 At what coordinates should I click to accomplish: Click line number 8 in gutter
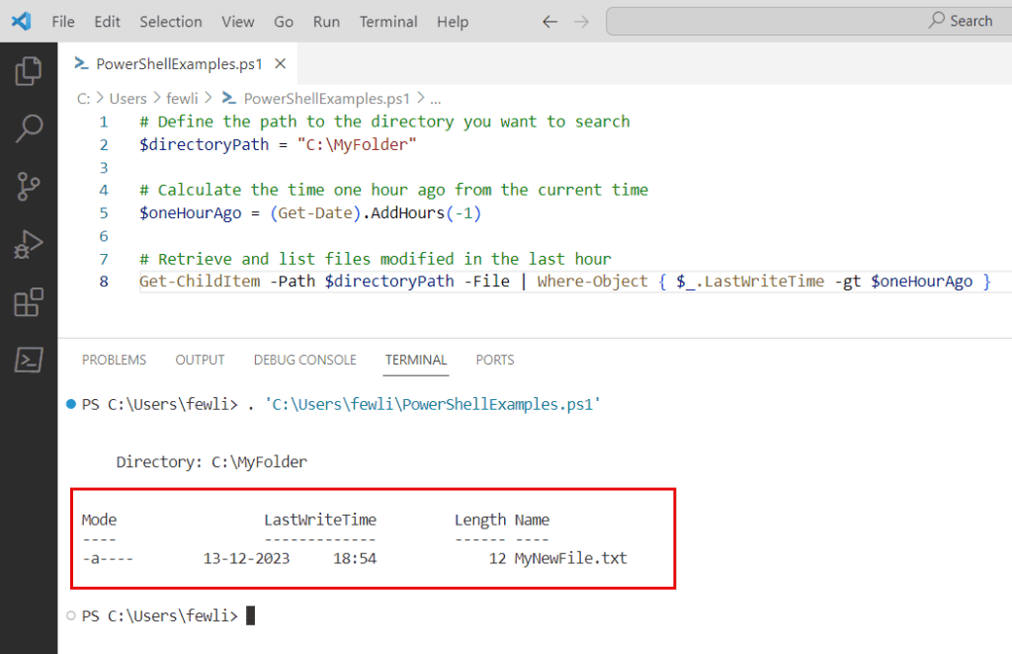tap(103, 282)
